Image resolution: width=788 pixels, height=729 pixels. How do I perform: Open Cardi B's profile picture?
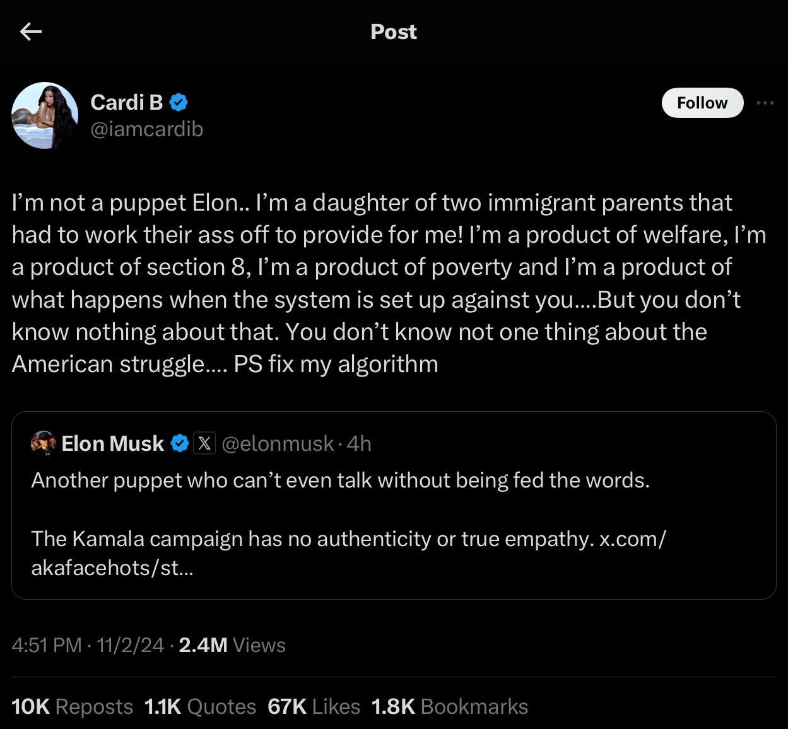(45, 115)
